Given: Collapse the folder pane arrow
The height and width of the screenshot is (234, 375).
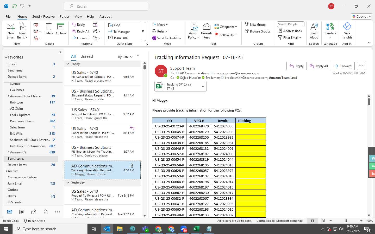Looking at the screenshot, I should (x=60, y=52).
